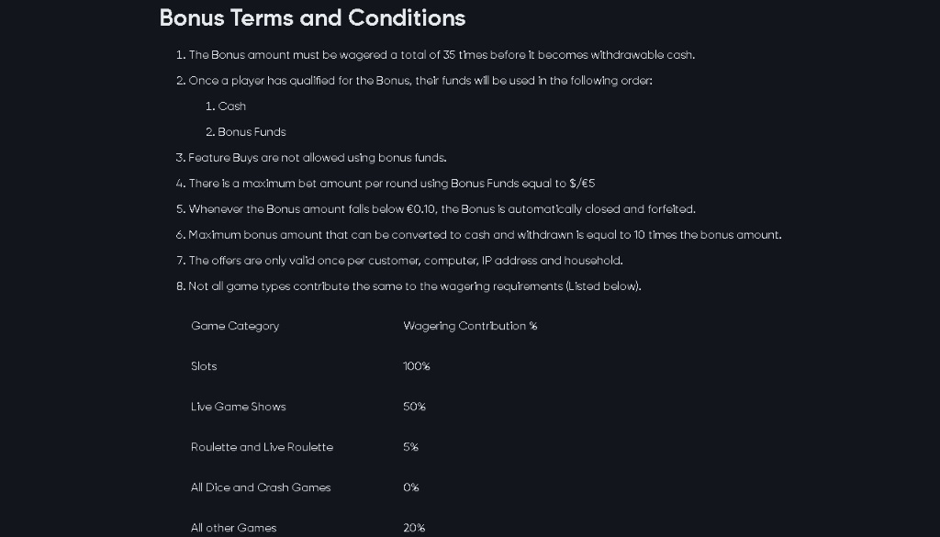Viewport: 940px width, 537px height.
Task: Click the Bonus Terms and Conditions heading
Action: pyautogui.click(x=312, y=18)
